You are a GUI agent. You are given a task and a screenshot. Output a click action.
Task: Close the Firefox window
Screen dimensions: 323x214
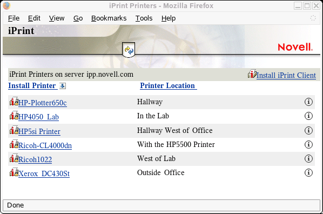[316, 6]
